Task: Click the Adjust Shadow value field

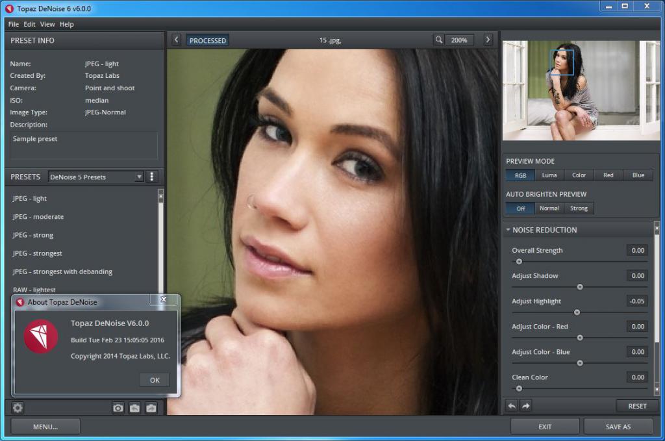Action: click(637, 275)
